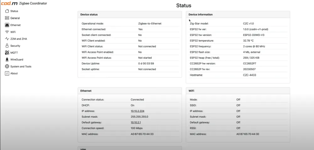
Task: Click the Ethernet panel header
Action: tap(86, 91)
